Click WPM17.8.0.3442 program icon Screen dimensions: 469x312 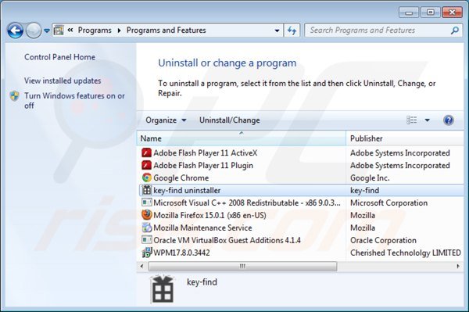pyautogui.click(x=146, y=253)
